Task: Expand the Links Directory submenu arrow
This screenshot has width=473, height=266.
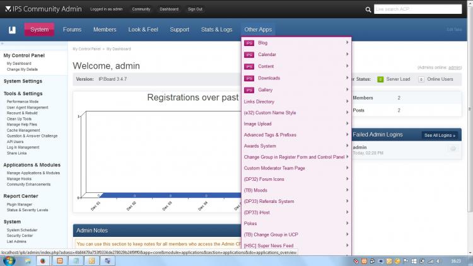Action: (x=347, y=101)
